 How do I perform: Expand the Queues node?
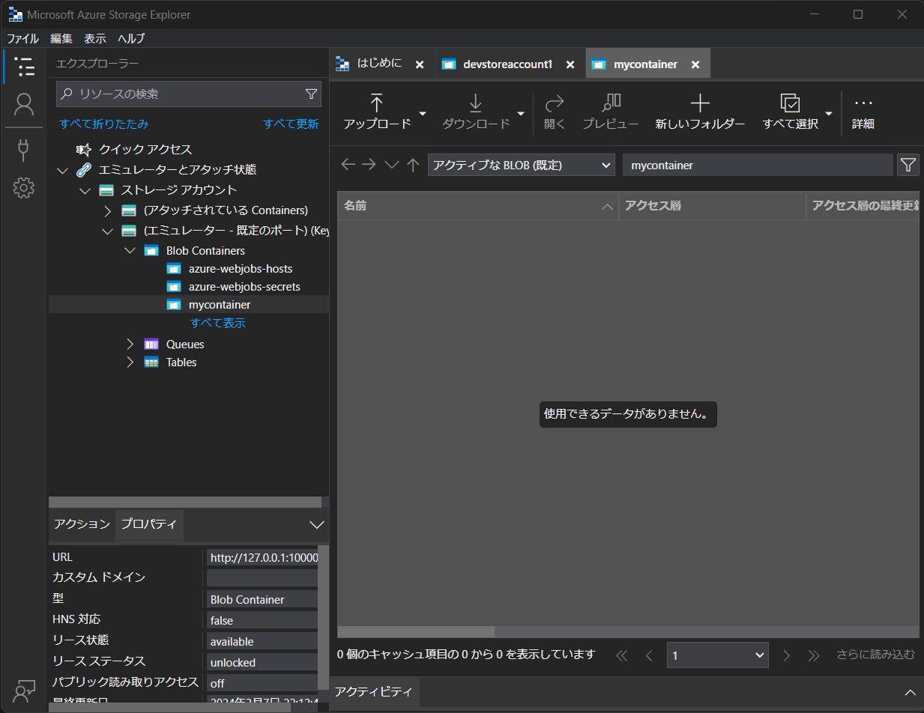coord(130,344)
